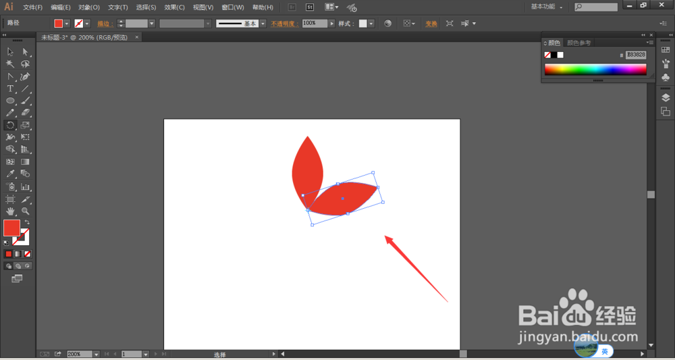The image size is (675, 360).
Task: Swap fill and stroke arrows
Action: point(27,222)
